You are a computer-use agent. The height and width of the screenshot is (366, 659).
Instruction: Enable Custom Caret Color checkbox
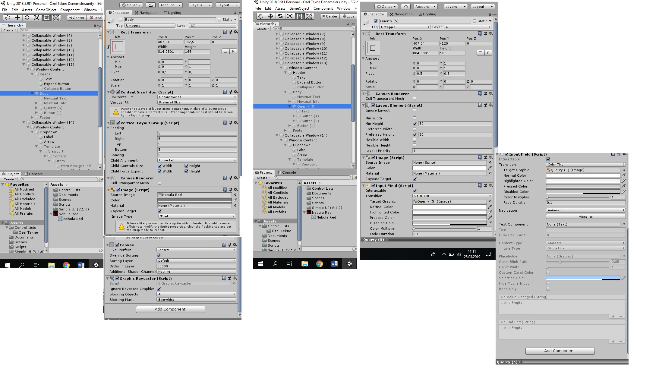[548, 273]
